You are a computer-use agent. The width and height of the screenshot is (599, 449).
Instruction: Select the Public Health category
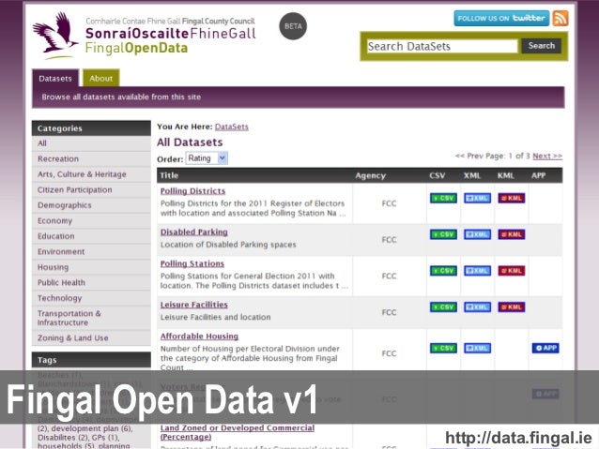tap(91, 282)
